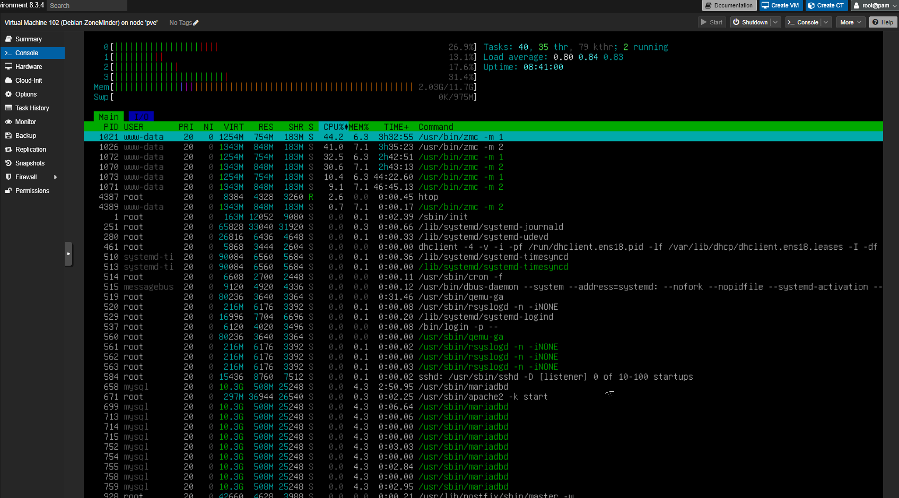Click the Help button
Image resolution: width=899 pixels, height=498 pixels.
[883, 22]
